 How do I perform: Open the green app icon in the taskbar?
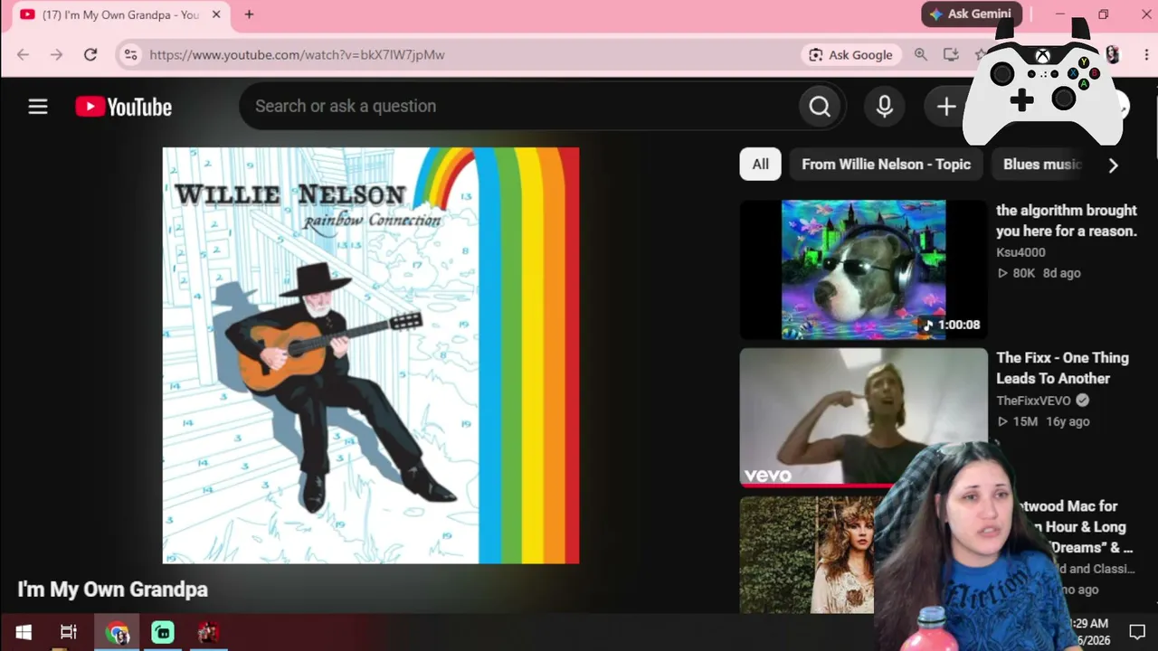[163, 632]
